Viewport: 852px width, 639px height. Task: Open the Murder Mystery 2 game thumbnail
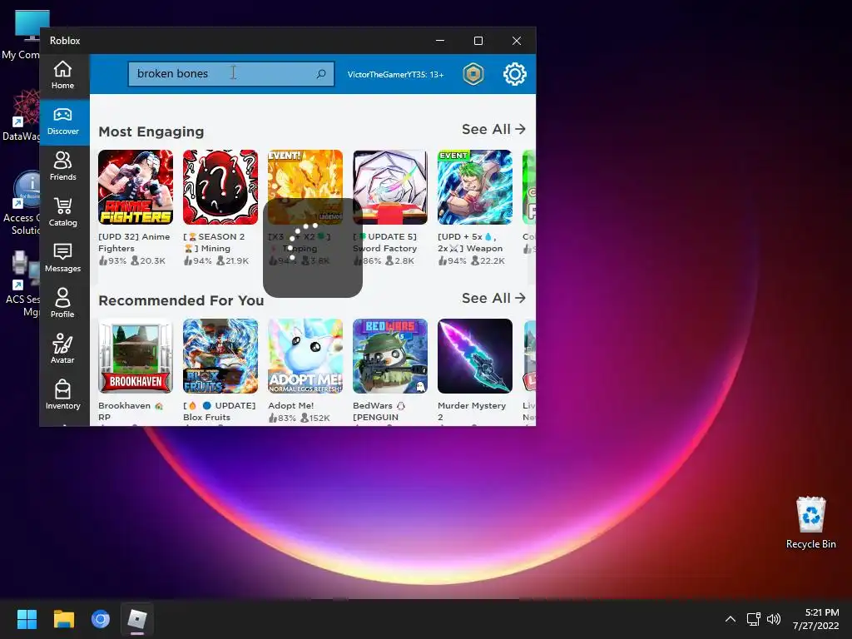click(x=475, y=356)
